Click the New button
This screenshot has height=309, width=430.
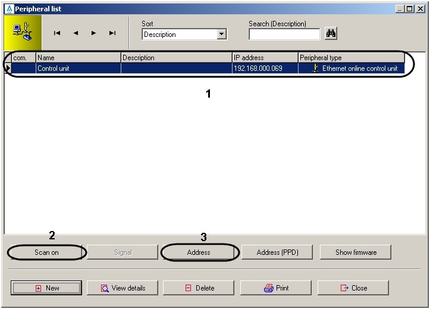(x=46, y=288)
